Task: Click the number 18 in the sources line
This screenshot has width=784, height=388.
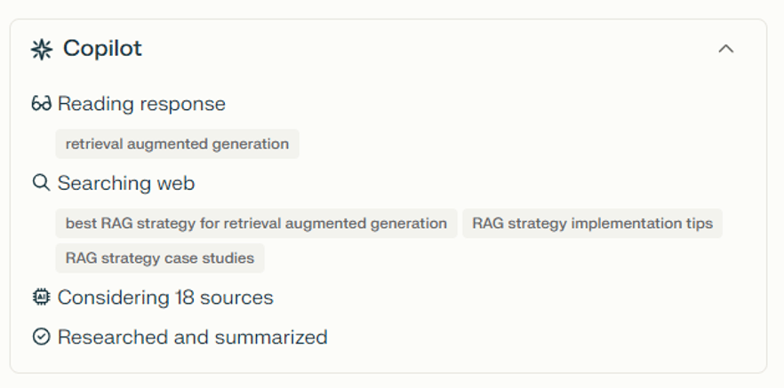Action: [x=177, y=297]
